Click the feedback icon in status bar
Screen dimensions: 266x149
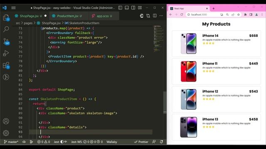click(154, 142)
